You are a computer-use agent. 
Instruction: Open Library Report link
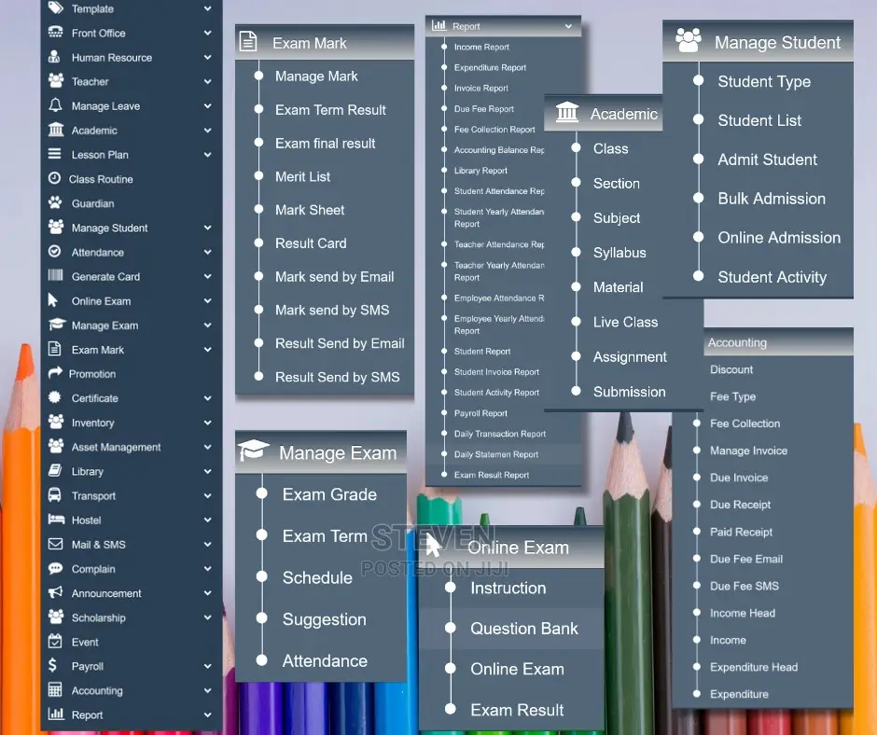480,171
